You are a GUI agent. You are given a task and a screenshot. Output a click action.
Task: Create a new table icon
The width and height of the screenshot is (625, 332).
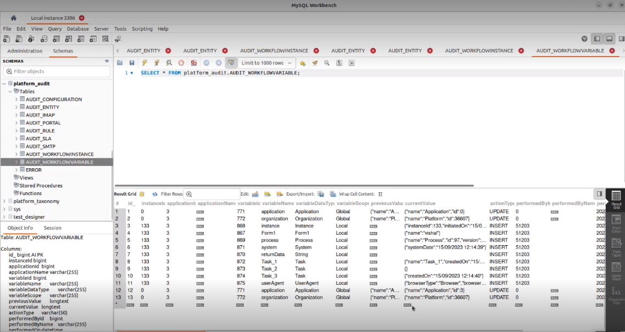56,39
